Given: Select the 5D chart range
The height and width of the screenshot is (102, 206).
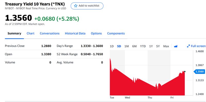Looking at the screenshot, I should click(119, 46).
